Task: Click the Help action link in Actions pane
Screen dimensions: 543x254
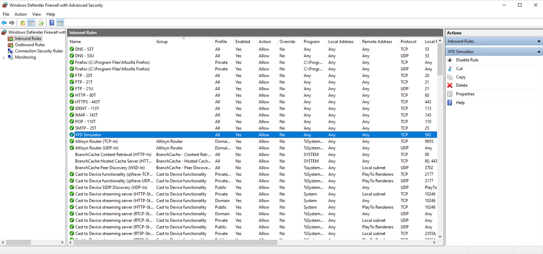Action: 460,103
